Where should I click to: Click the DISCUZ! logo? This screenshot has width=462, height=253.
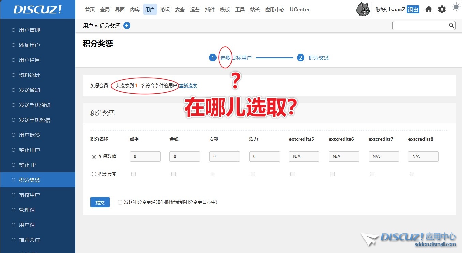tap(38, 10)
